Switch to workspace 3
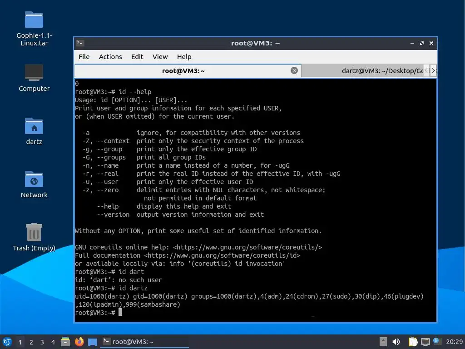This screenshot has height=349, width=465. tap(42, 342)
